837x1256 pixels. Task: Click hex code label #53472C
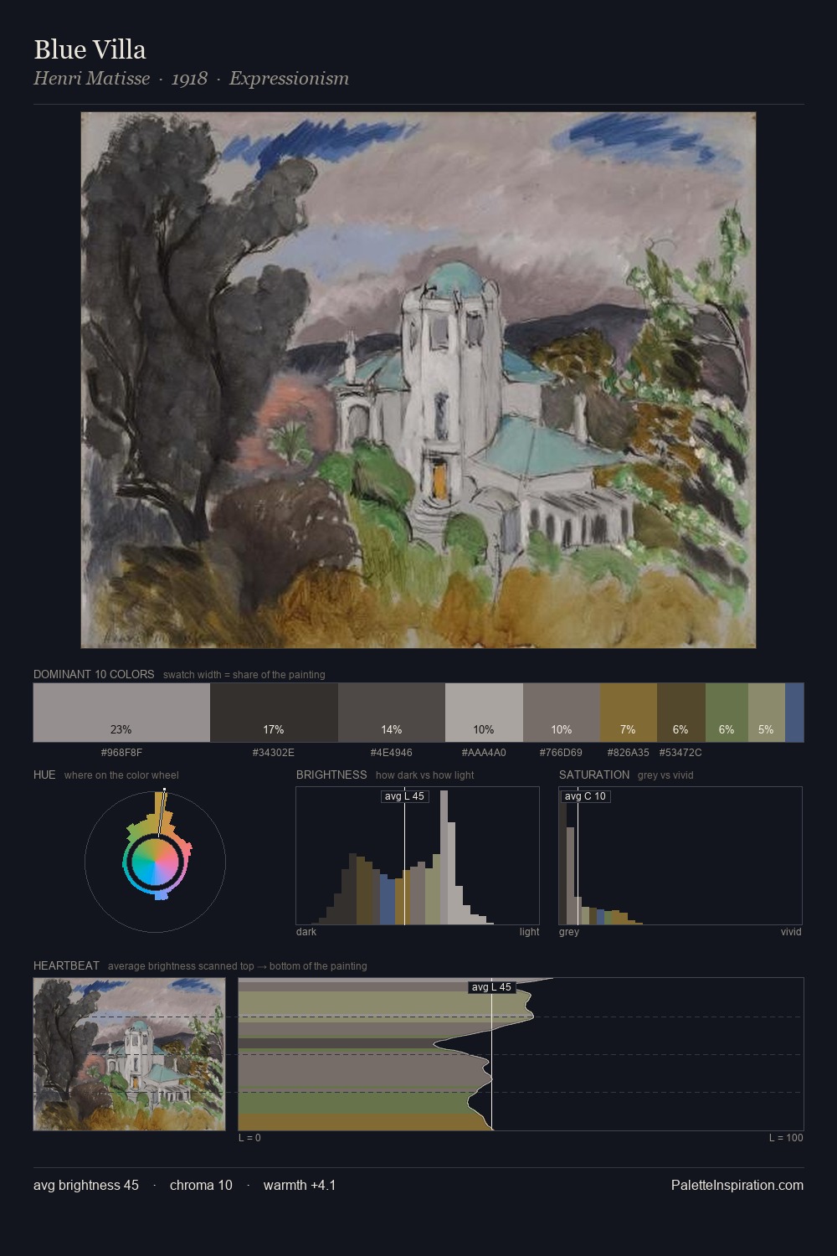(x=680, y=752)
